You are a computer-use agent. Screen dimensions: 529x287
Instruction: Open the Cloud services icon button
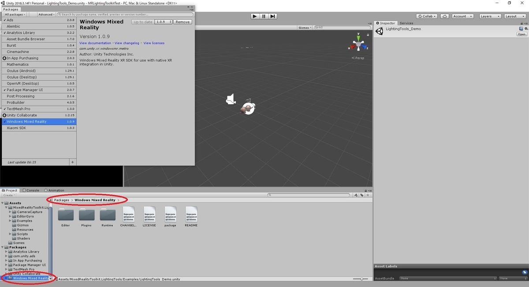click(445, 16)
